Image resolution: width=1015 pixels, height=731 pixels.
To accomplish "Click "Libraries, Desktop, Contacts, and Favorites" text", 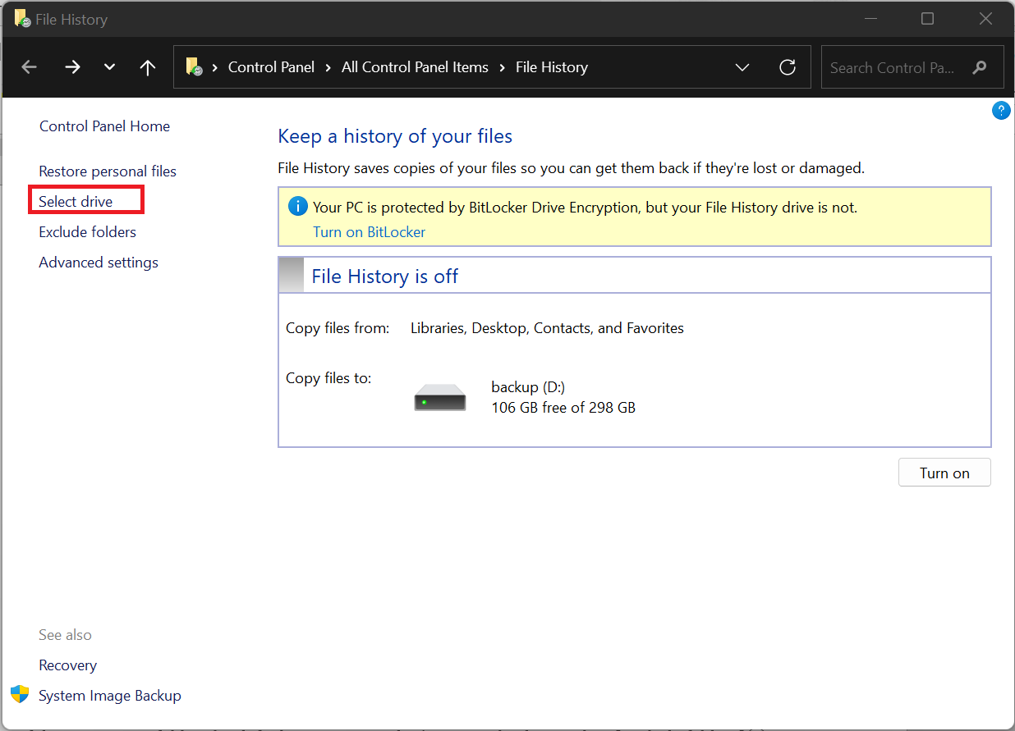I will [x=547, y=328].
